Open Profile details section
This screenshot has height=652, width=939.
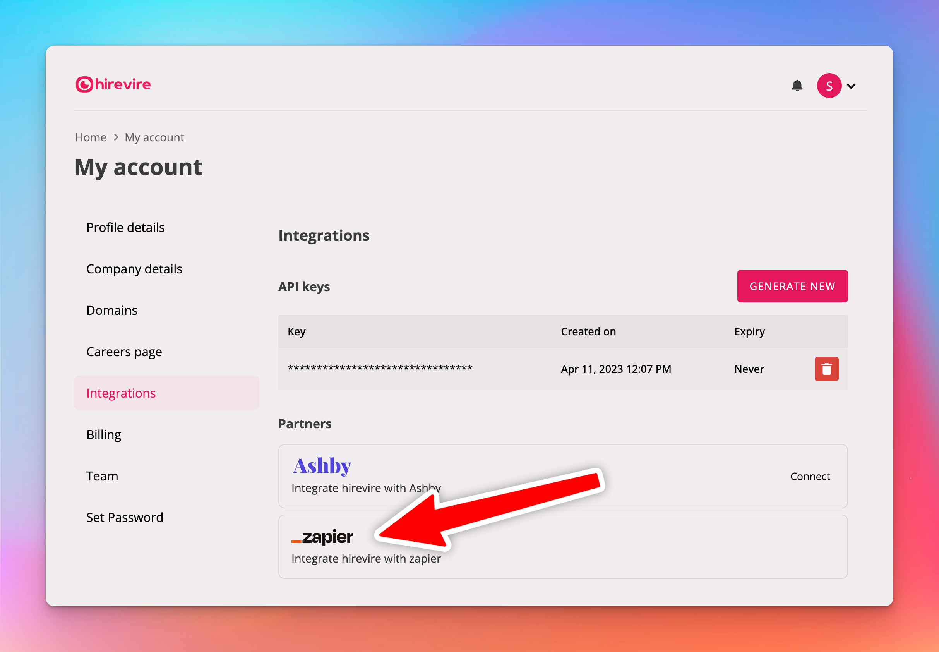125,228
